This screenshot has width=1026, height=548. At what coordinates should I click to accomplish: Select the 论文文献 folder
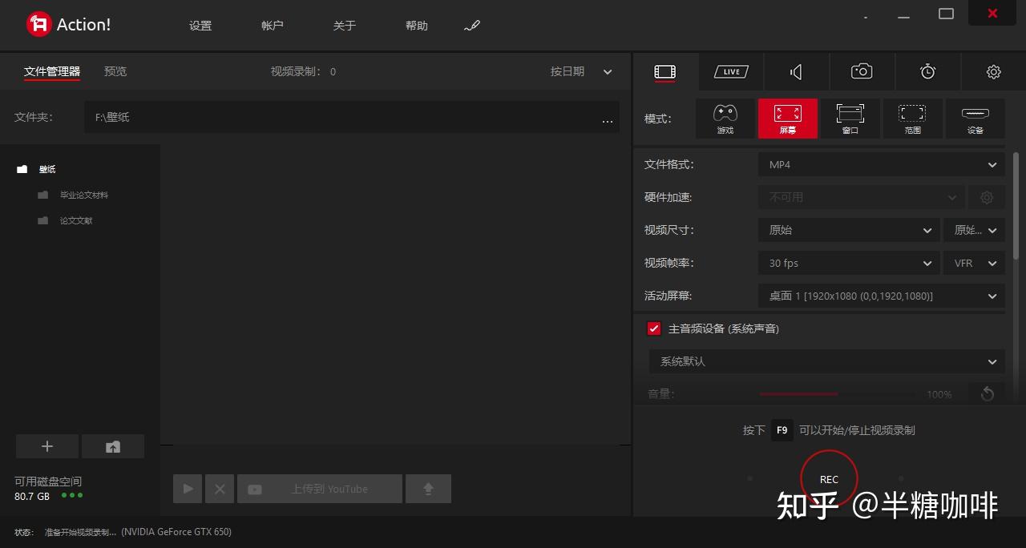[x=76, y=220]
